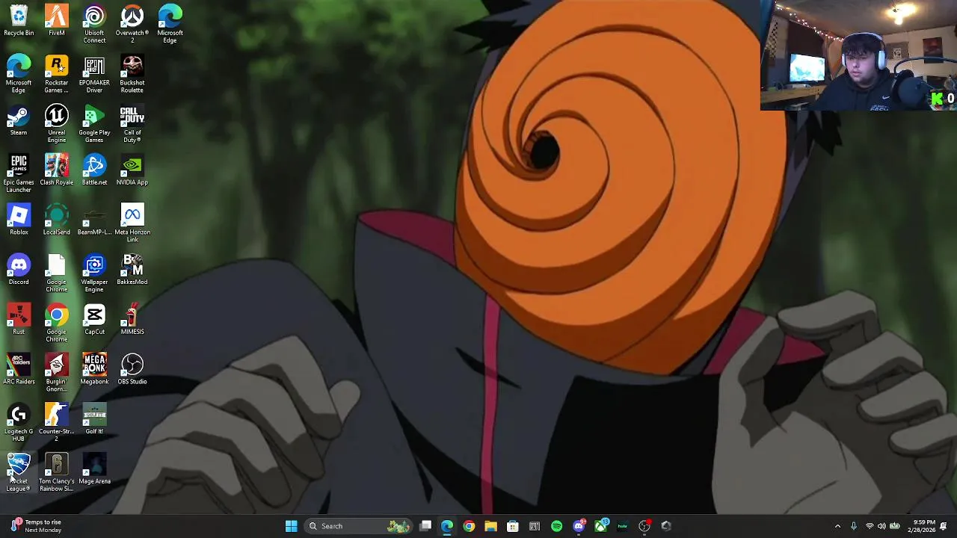957x538 pixels.
Task: Open Rocket League desktop shortcut
Action: tap(19, 473)
